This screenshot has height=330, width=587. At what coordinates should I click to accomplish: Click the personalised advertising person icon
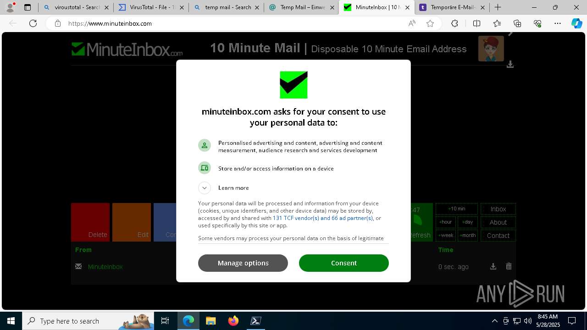205,145
